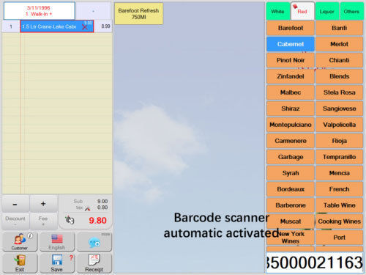Open the order header with date and Walk-In
366x275 pixels.
click(39, 11)
